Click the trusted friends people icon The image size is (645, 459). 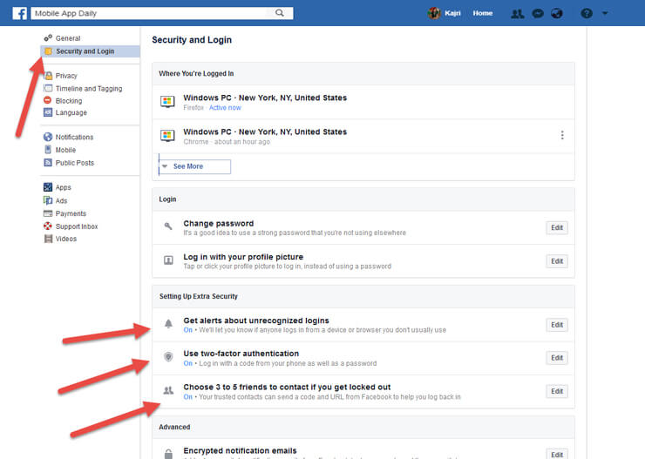[x=168, y=390]
